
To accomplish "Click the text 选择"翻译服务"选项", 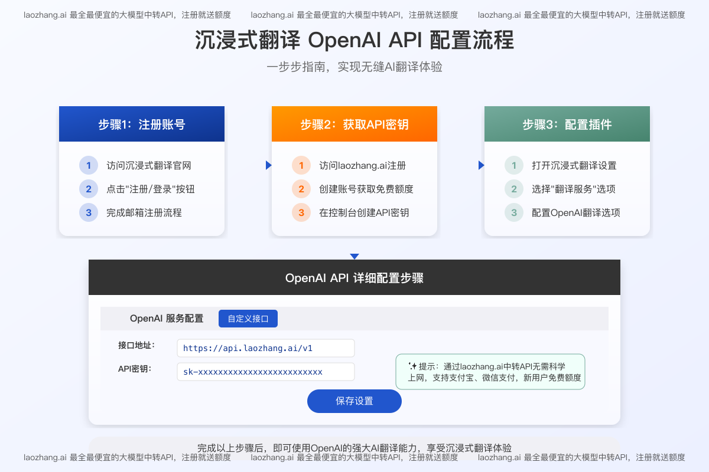I will point(574,189).
